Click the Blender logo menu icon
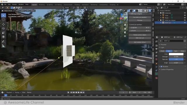187x105 pixels. tap(2, 4)
